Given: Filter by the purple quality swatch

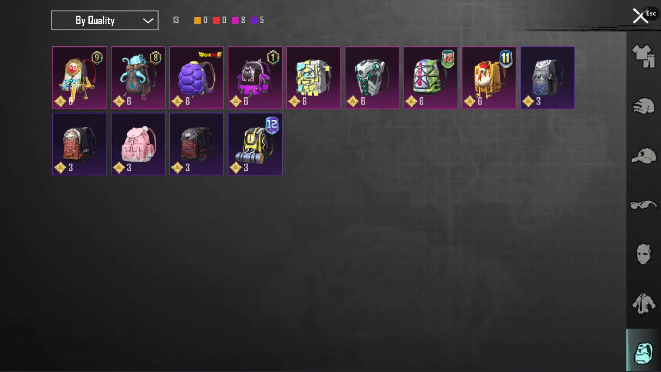Looking at the screenshot, I should [254, 20].
